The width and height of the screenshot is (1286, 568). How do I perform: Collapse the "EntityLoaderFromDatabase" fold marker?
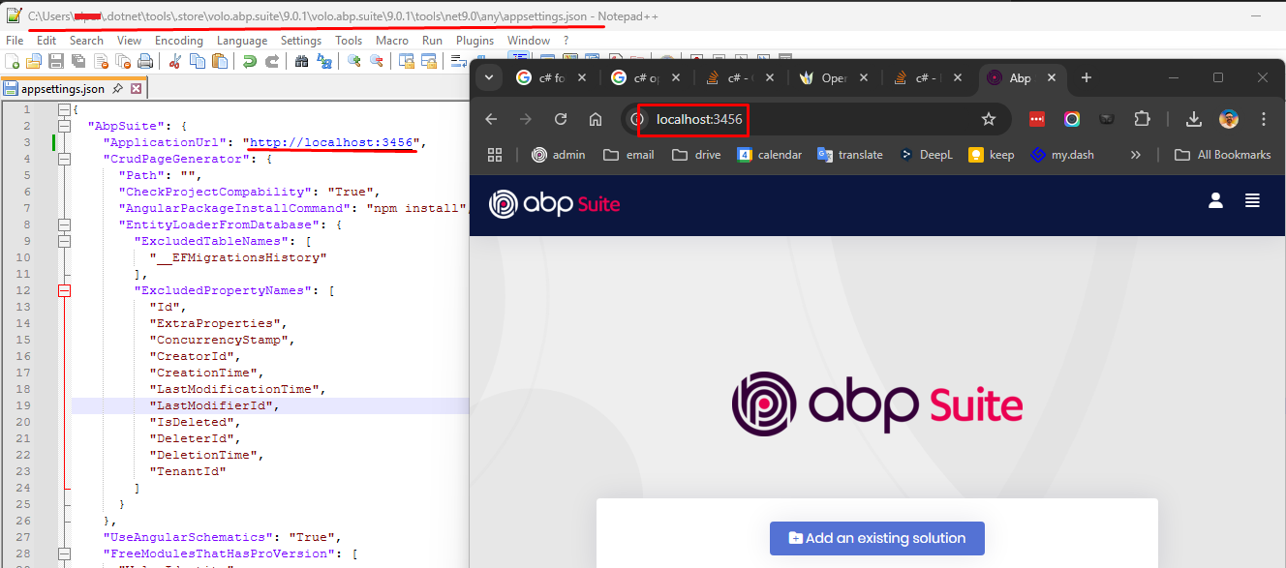(64, 224)
